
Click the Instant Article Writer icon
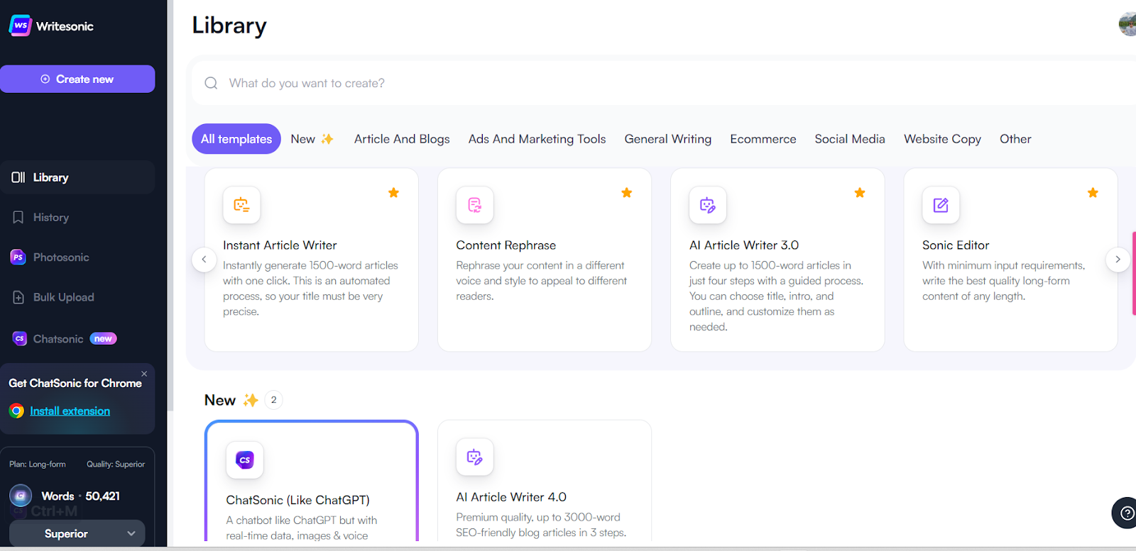[241, 205]
